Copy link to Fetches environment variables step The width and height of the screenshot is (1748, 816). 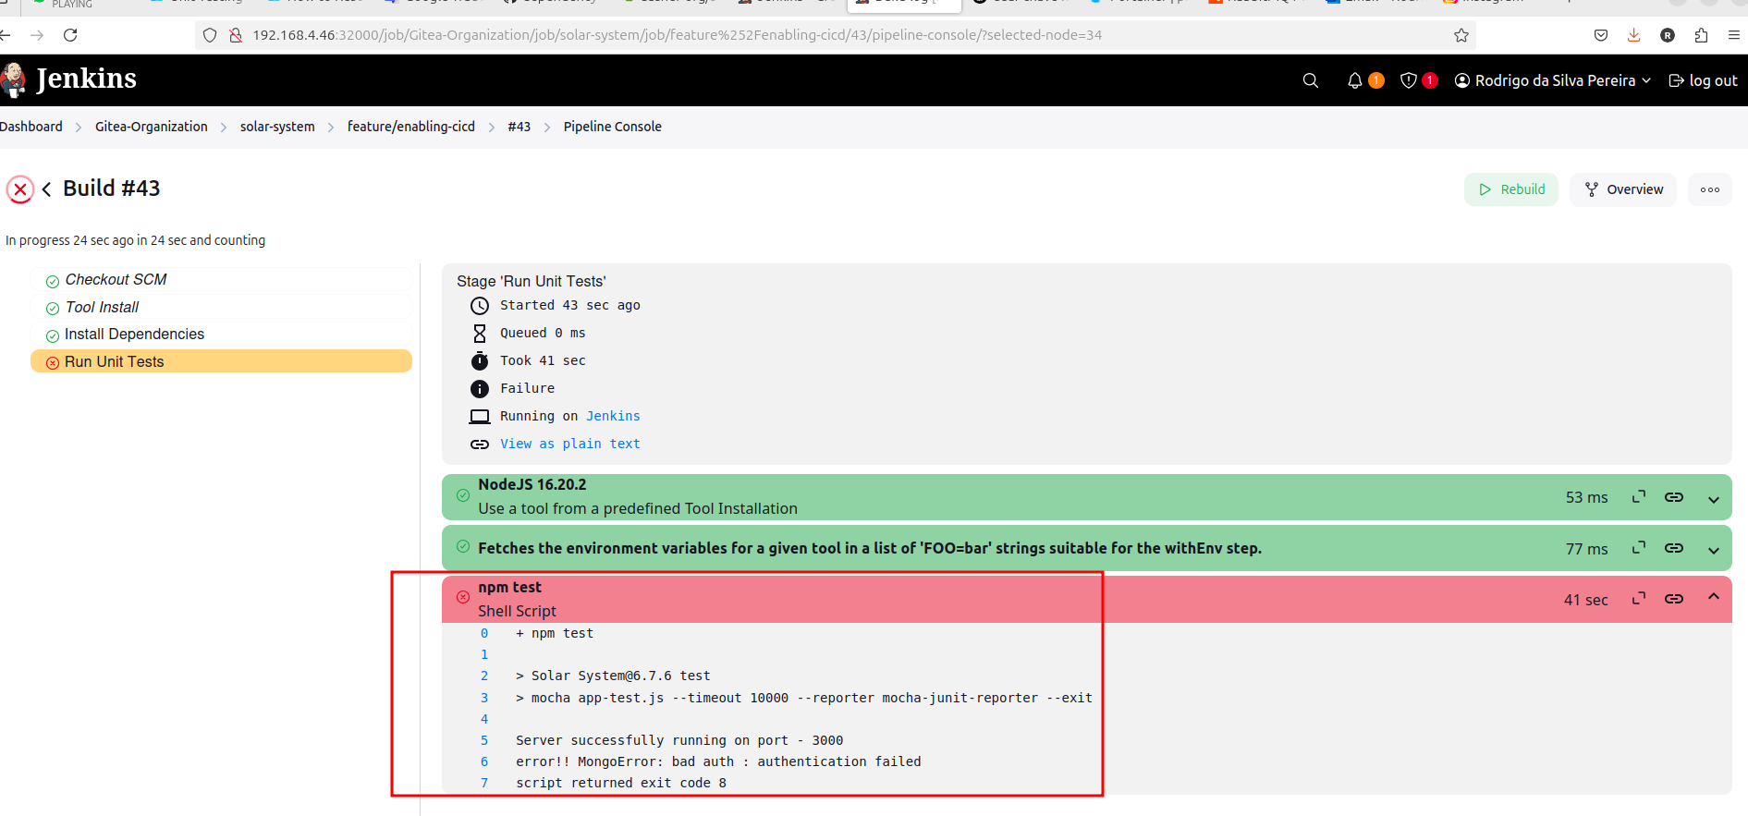click(x=1674, y=548)
